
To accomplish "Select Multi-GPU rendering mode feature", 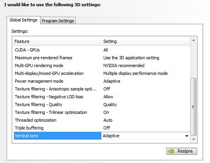I will coord(39,66).
